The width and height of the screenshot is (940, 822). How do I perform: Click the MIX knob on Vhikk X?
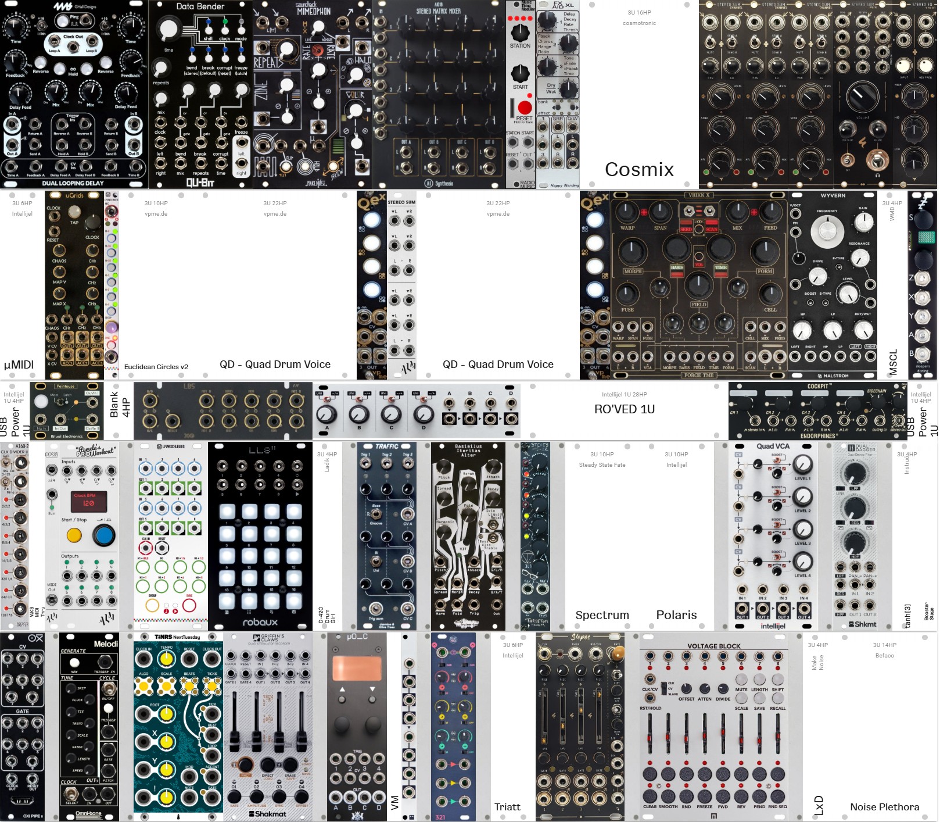(x=737, y=213)
